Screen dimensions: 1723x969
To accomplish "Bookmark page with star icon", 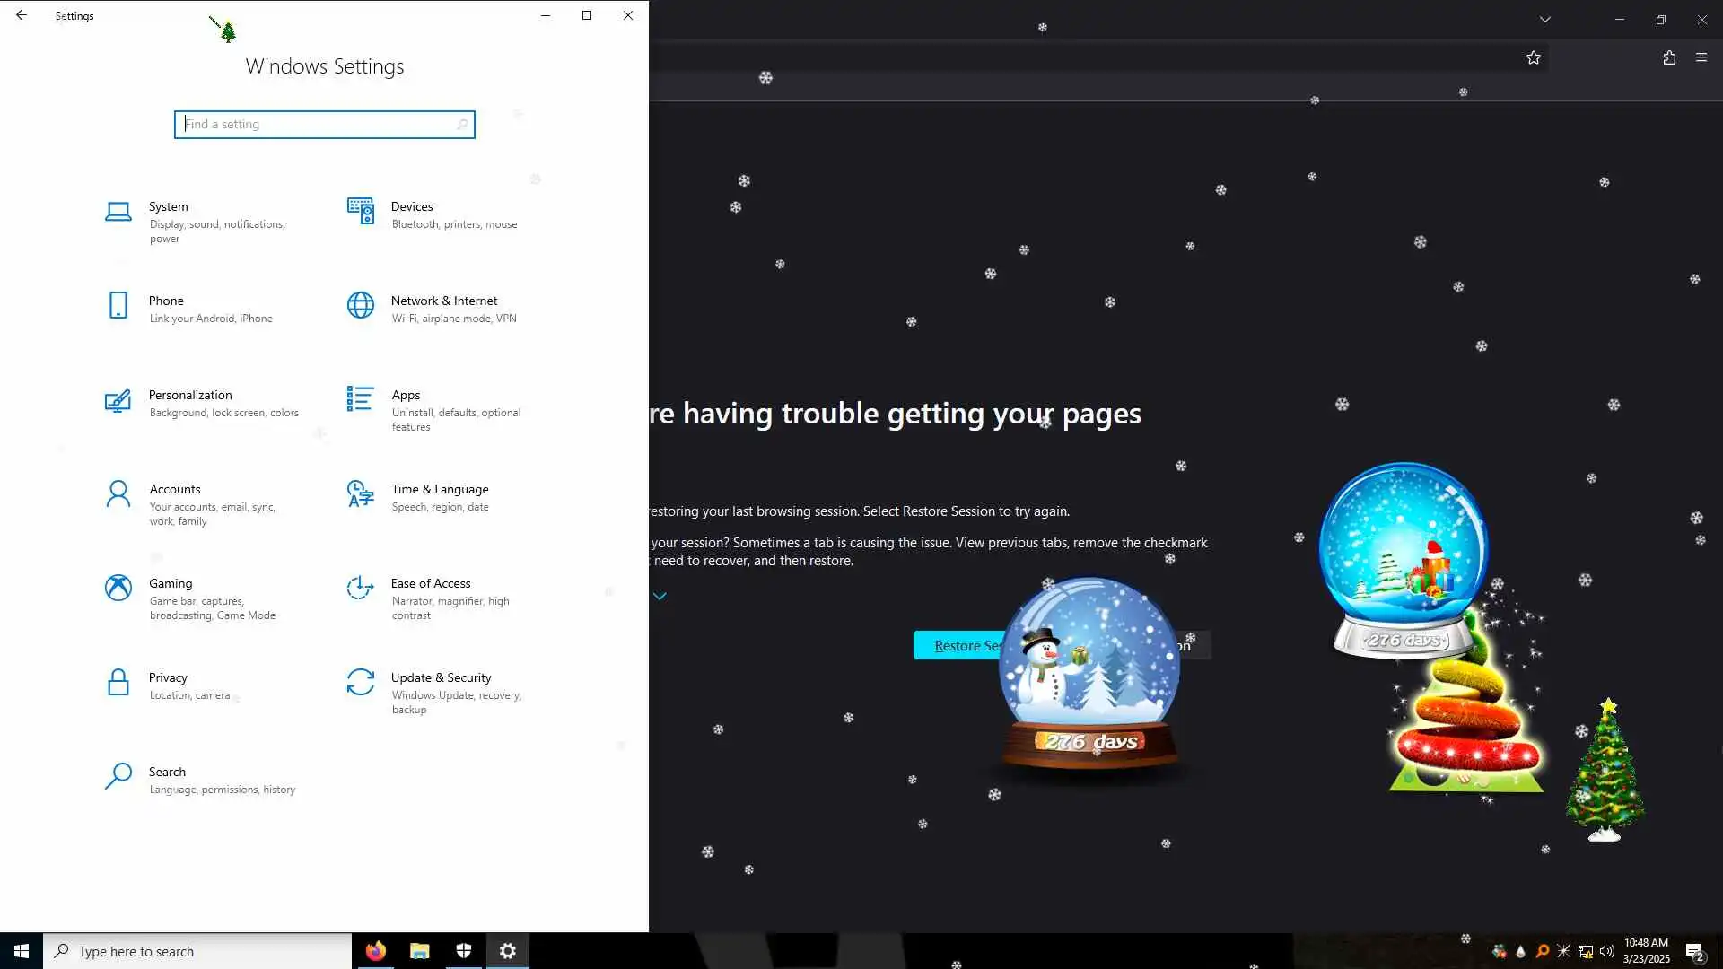I will pyautogui.click(x=1534, y=58).
